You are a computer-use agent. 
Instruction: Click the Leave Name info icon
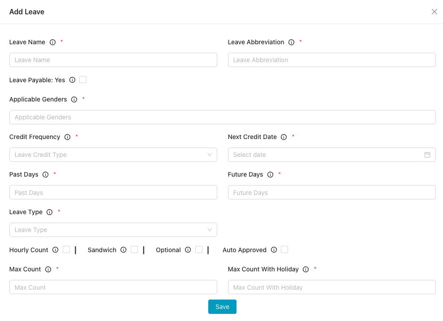53,42
